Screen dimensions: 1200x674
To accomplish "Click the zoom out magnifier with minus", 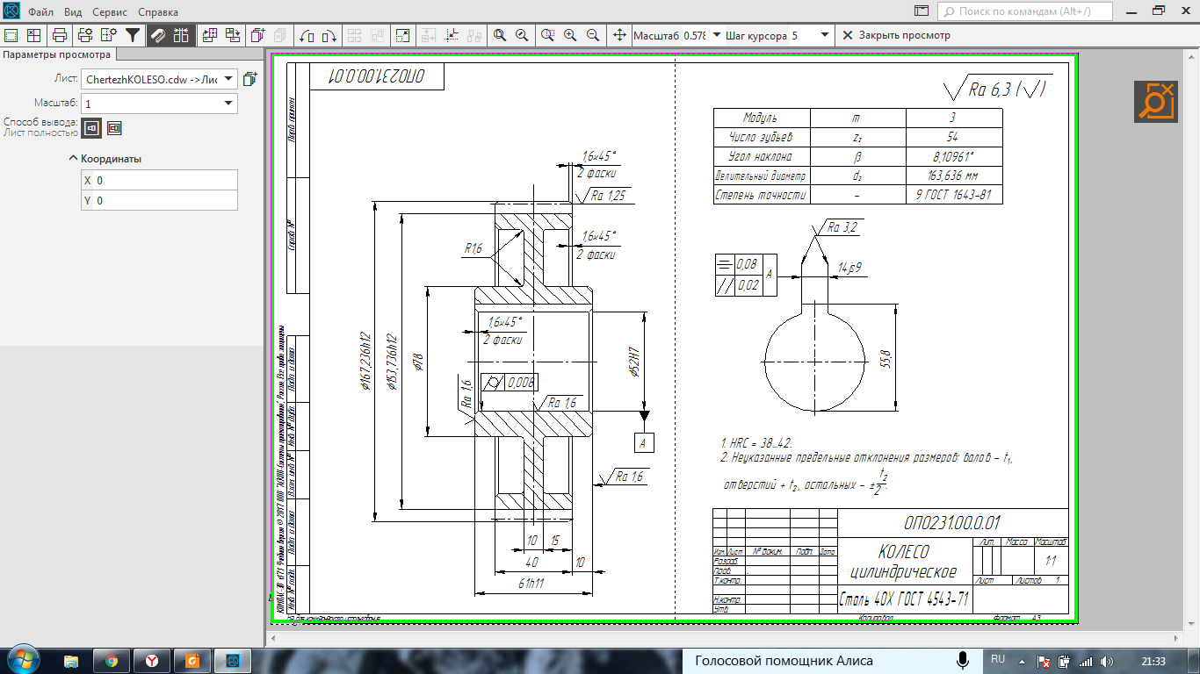I will point(593,35).
